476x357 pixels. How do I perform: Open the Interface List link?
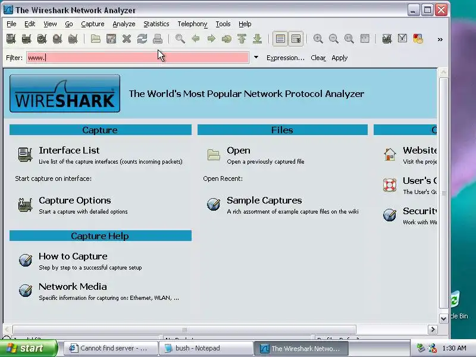pyautogui.click(x=69, y=151)
